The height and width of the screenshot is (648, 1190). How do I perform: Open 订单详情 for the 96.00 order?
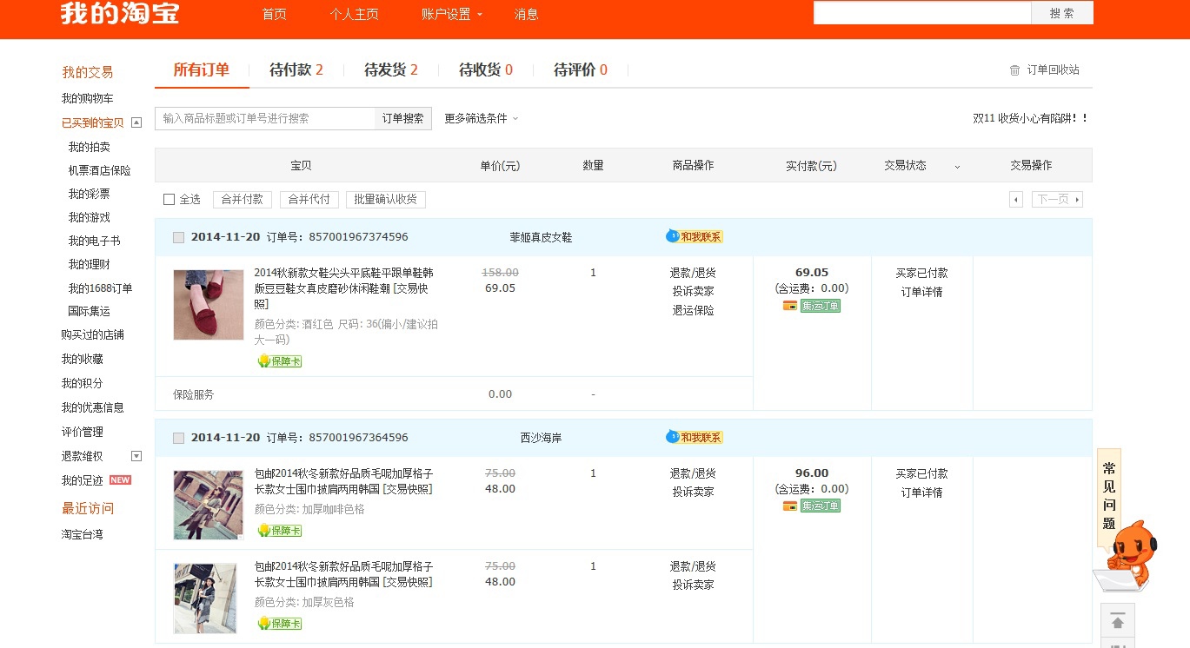[x=921, y=493]
